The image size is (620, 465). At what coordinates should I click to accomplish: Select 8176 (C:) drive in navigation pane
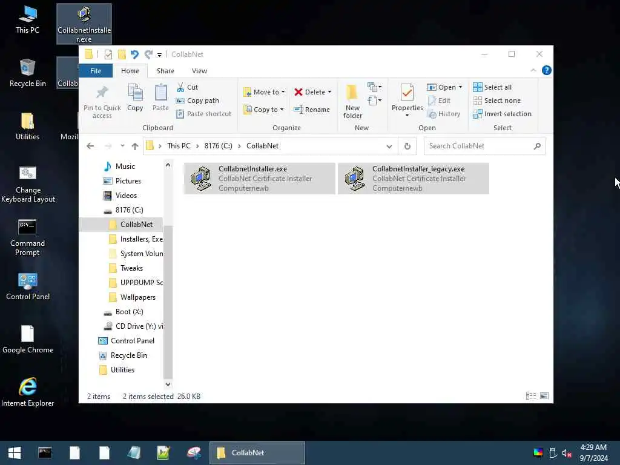tap(124, 210)
